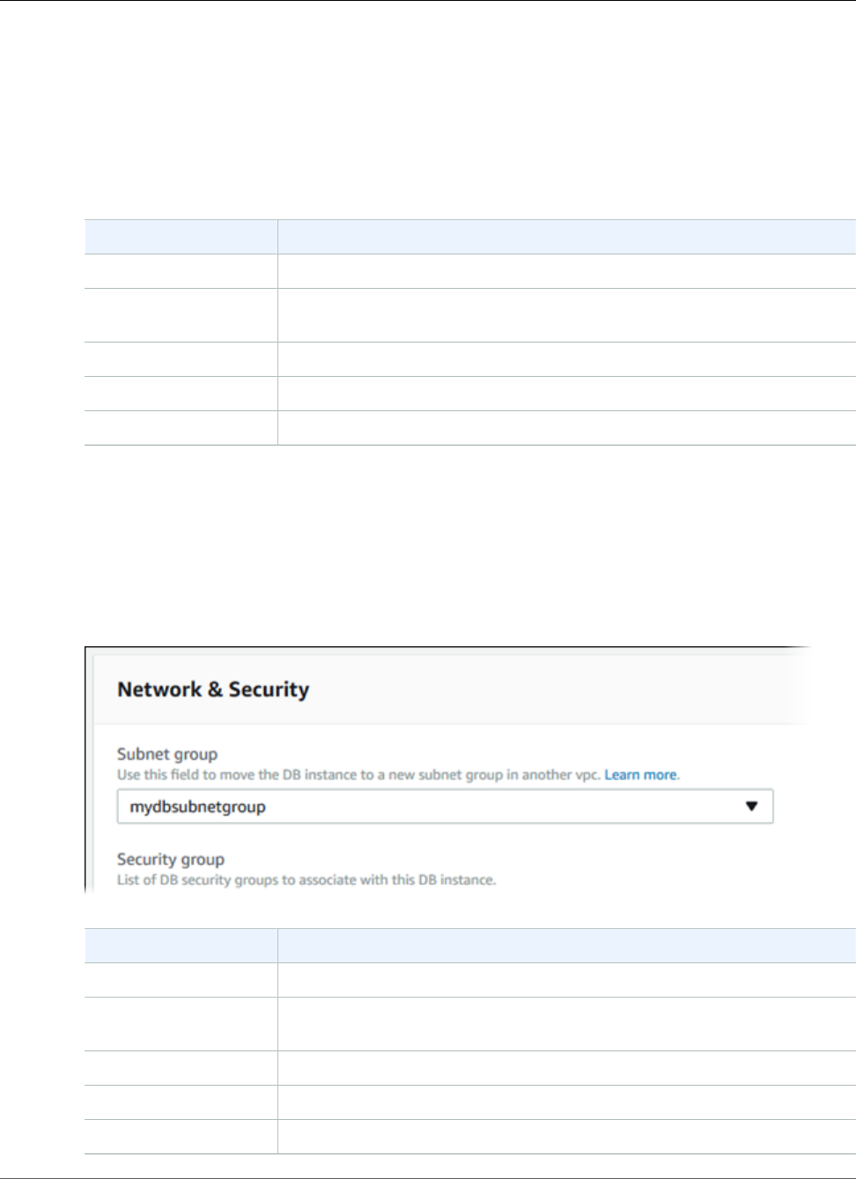
Task: Click the Subnet group field label
Action: coord(167,754)
